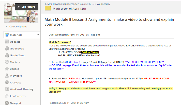Viewport: 181px width, 105px height.
Task: Click the Mastery target icon
Action: tap(7, 62)
